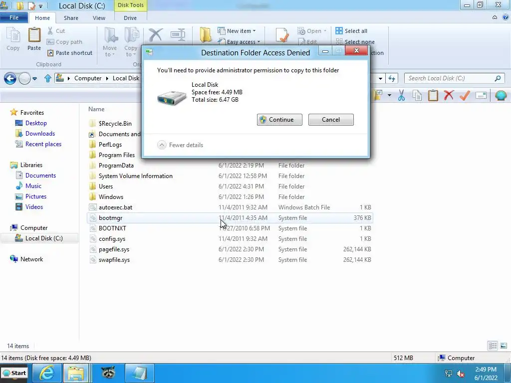The image size is (511, 383).
Task: Click the Copy pages icon in secondary toolbar
Action: click(x=417, y=95)
